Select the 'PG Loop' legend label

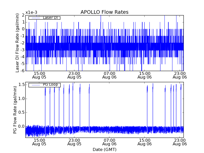(x=50, y=85)
